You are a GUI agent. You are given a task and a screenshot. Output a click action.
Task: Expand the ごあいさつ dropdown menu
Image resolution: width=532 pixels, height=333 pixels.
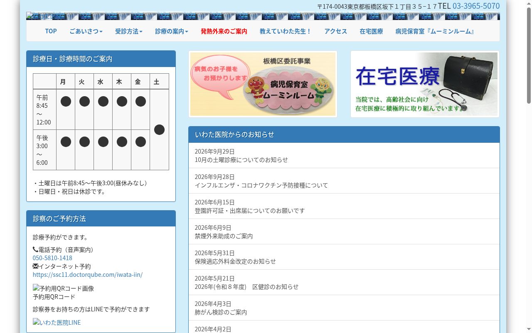(x=86, y=31)
